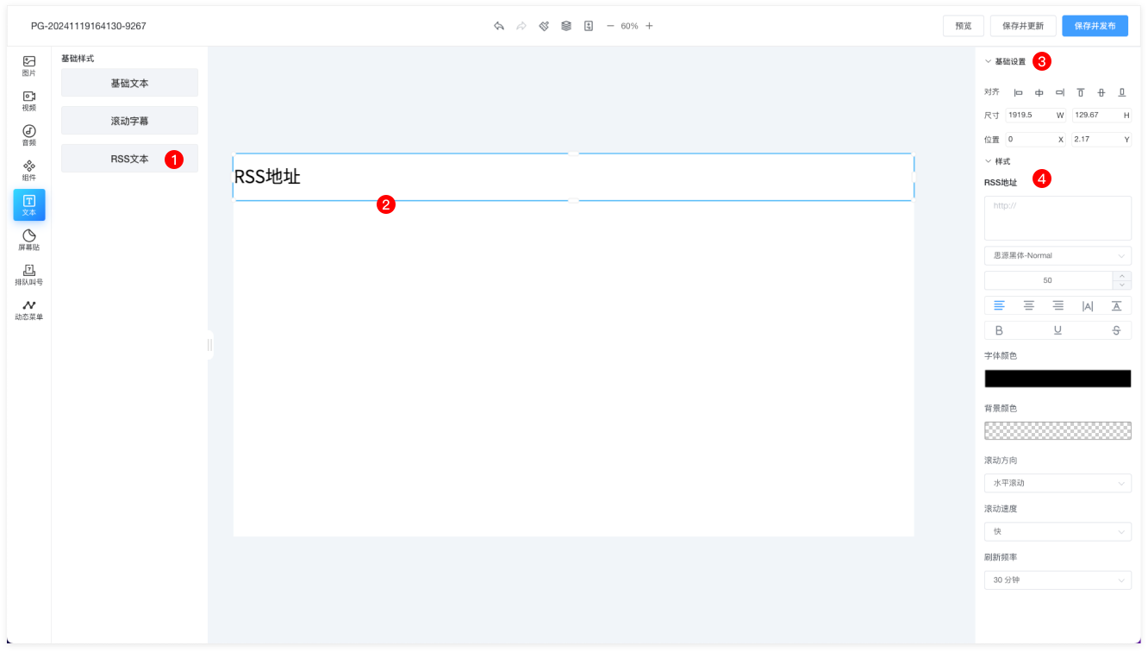The width and height of the screenshot is (1148, 652).
Task: Select the RSS地址 text box on canvas
Action: [573, 177]
